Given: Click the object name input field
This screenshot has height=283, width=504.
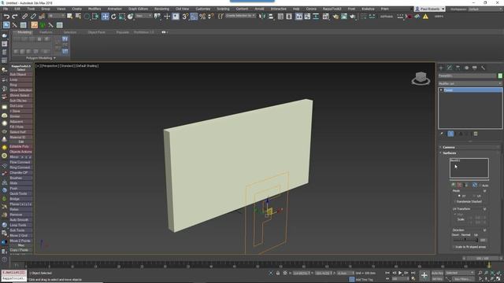Looking at the screenshot, I should click(467, 75).
